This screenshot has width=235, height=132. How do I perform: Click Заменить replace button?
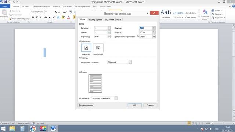217,14
